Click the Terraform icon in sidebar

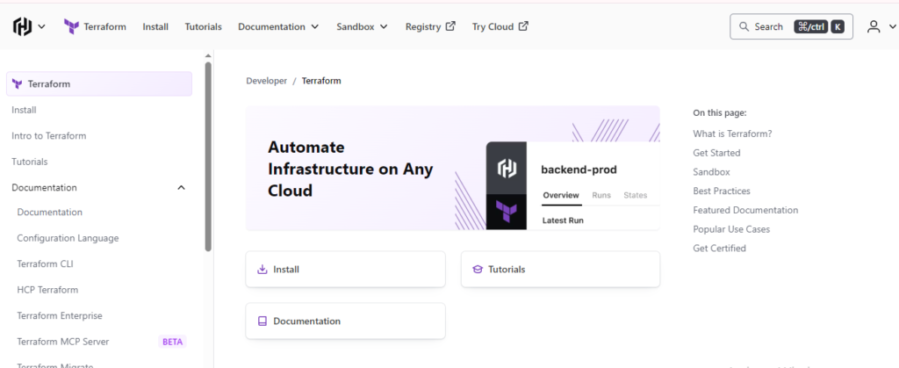[x=18, y=83]
